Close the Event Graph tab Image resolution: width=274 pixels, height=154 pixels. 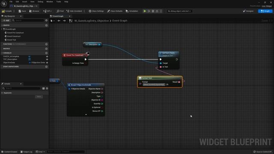coord(69,16)
